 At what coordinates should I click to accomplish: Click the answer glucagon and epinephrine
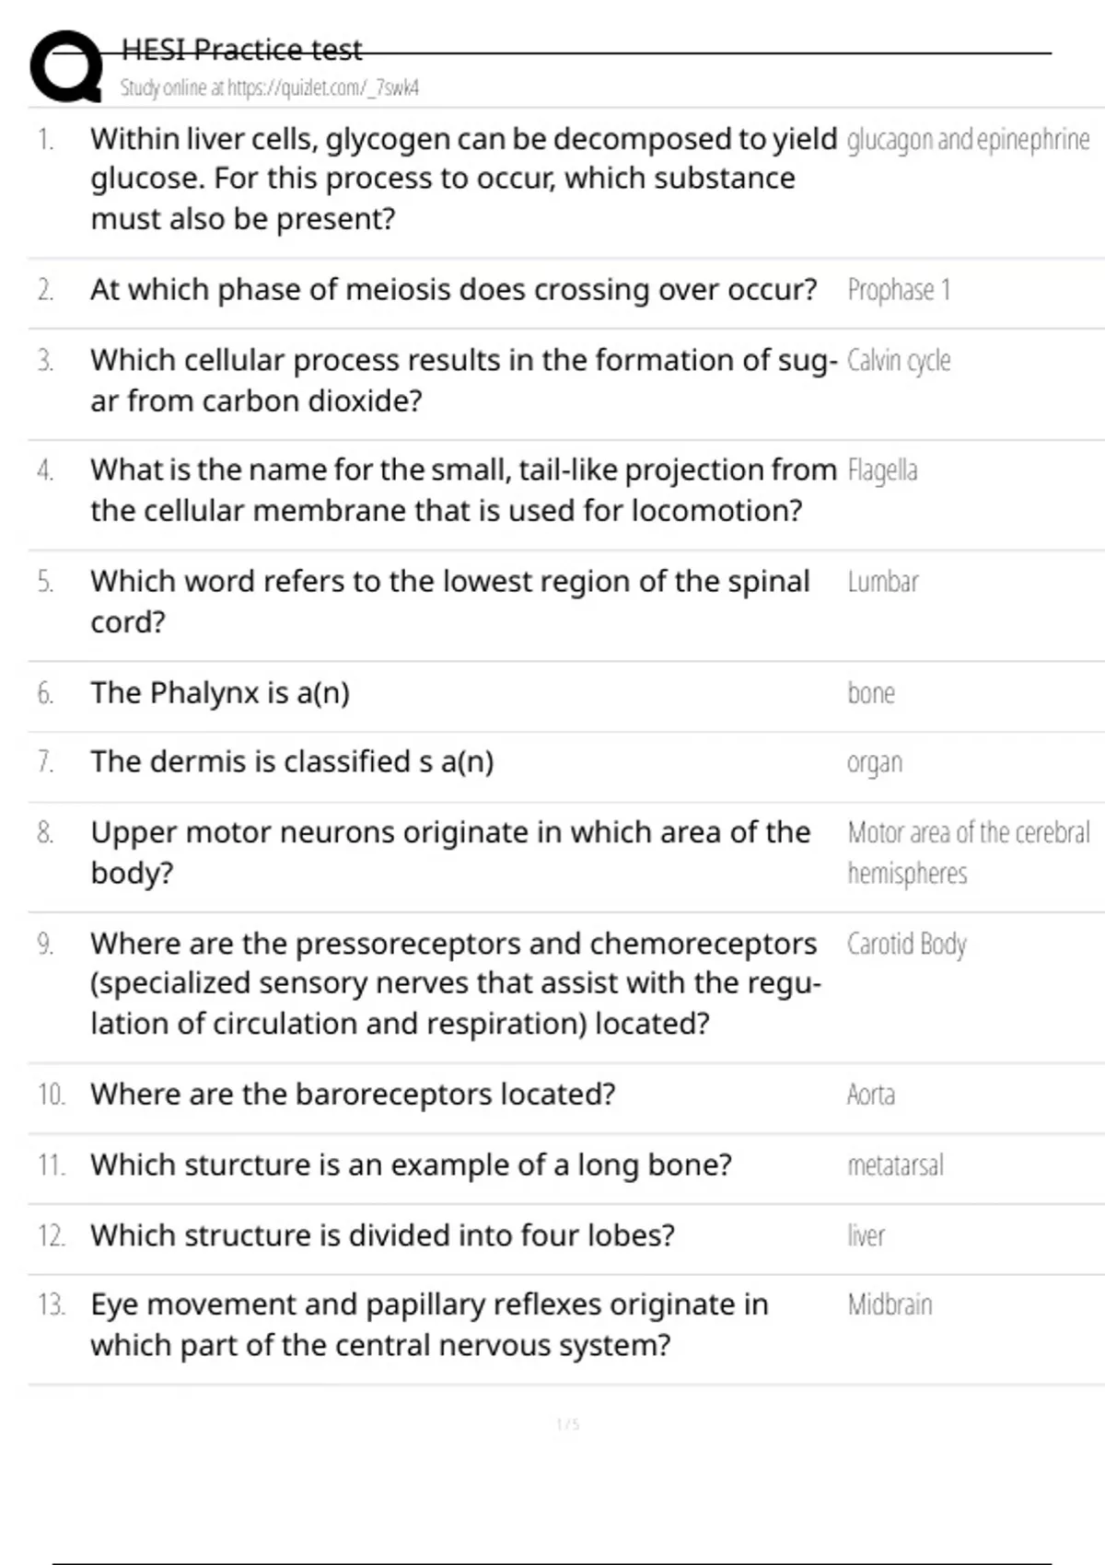(x=968, y=140)
